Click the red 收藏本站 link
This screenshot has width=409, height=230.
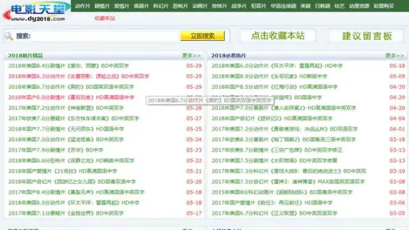(x=105, y=19)
